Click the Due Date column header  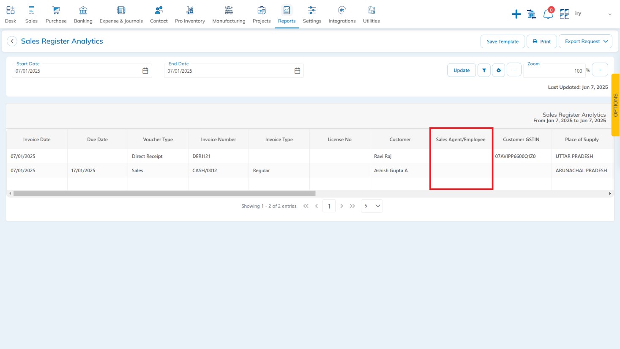pos(97,140)
